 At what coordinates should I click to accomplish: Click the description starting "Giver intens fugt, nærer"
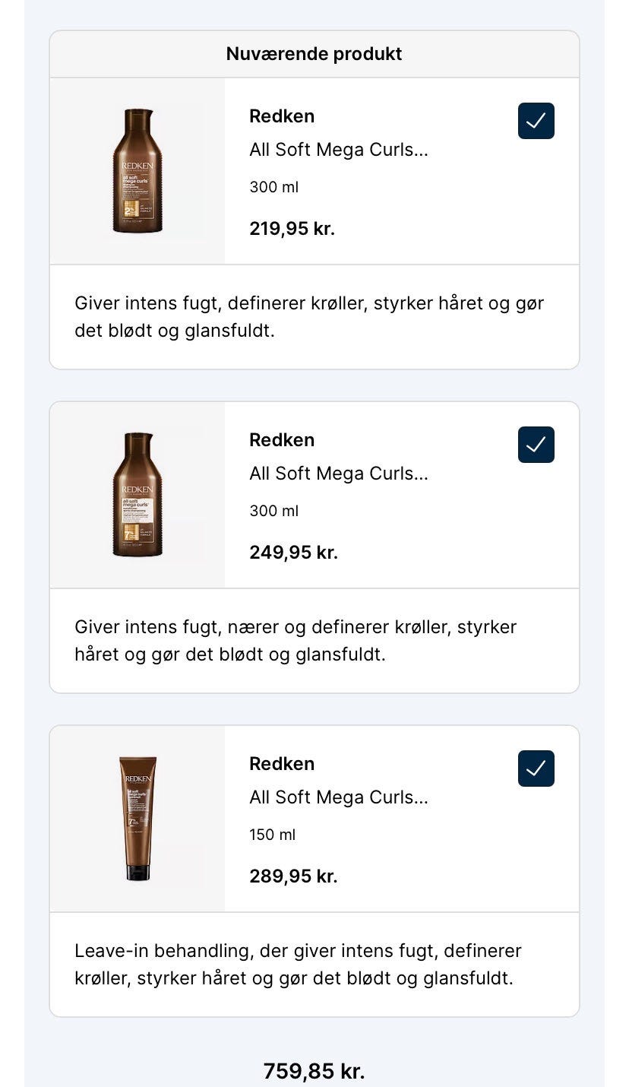(296, 640)
